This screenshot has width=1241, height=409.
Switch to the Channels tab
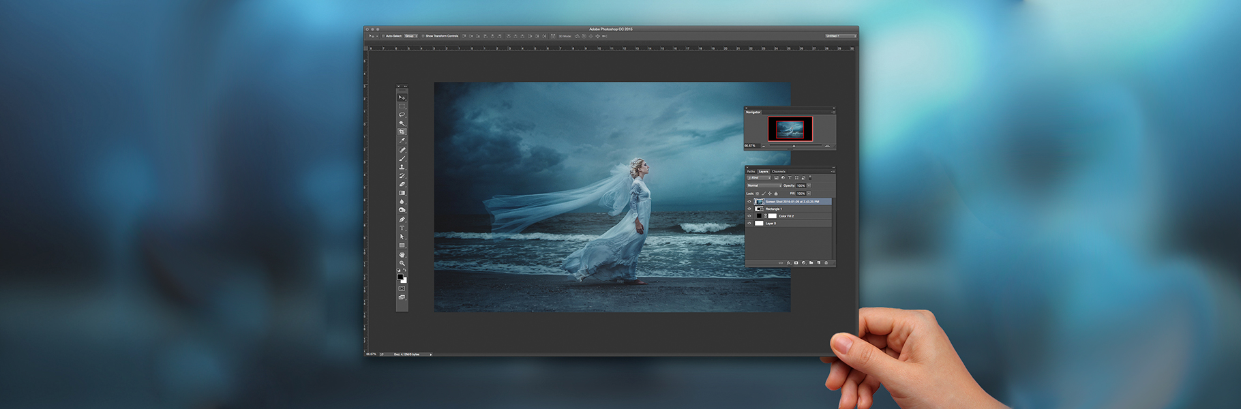pos(779,172)
